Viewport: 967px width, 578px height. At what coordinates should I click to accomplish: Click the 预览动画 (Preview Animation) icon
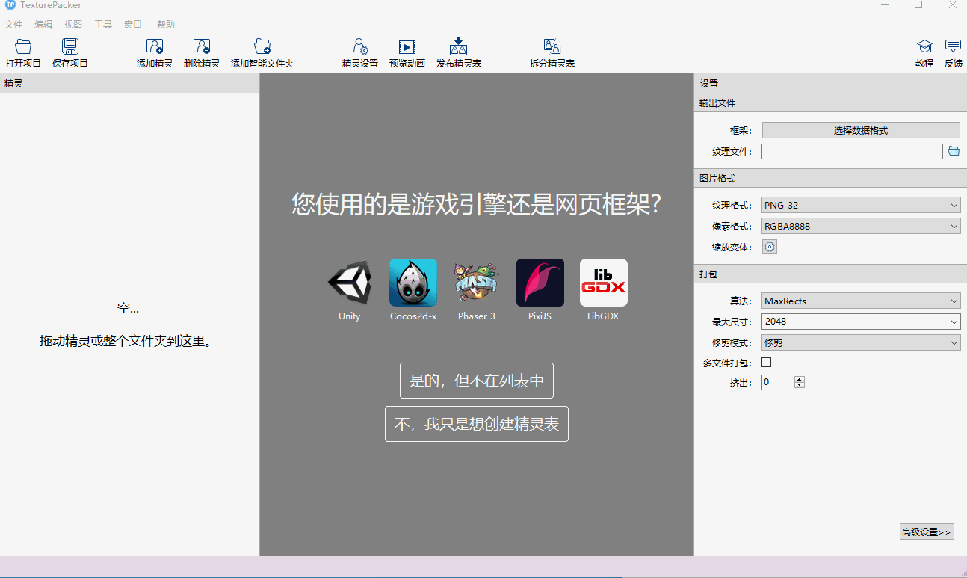[x=407, y=46]
